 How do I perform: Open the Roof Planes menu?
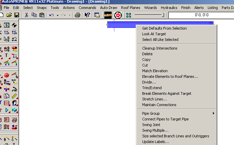click(130, 8)
